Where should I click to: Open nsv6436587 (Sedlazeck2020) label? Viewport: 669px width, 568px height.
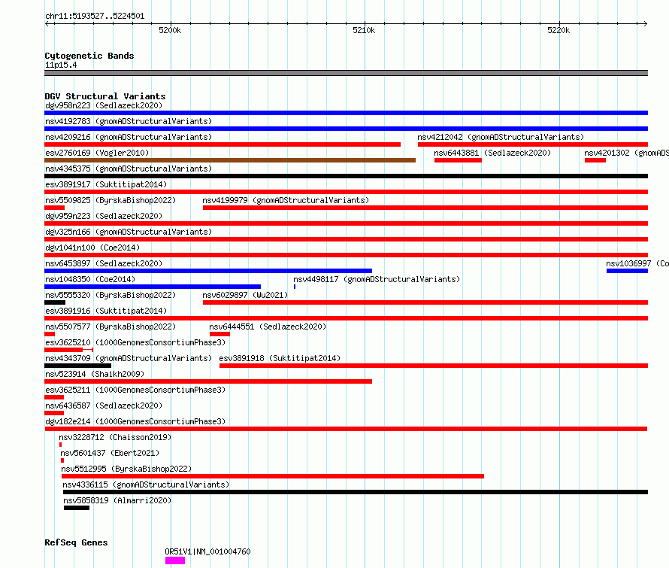(x=104, y=405)
